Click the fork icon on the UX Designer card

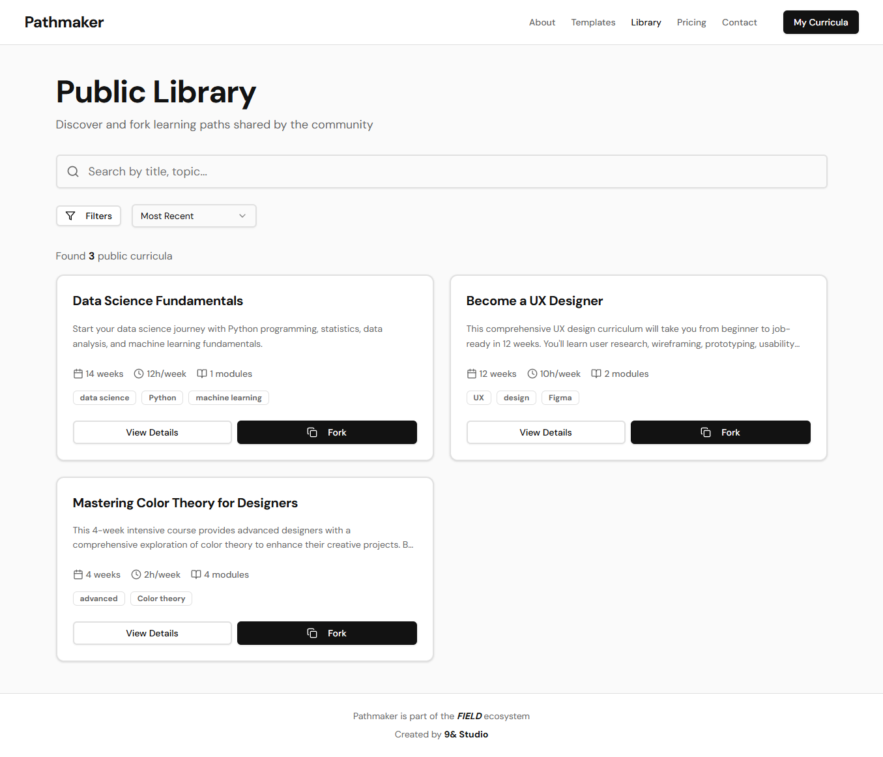(x=706, y=432)
